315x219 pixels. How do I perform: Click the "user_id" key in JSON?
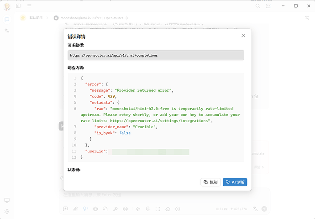[95, 151]
